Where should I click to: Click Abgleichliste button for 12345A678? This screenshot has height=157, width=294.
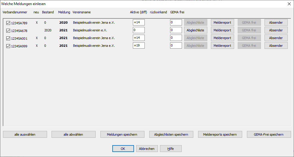click(x=195, y=30)
